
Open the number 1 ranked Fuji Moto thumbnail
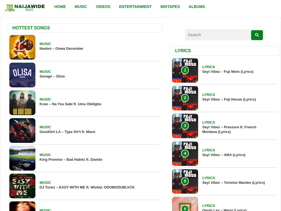[185, 70]
